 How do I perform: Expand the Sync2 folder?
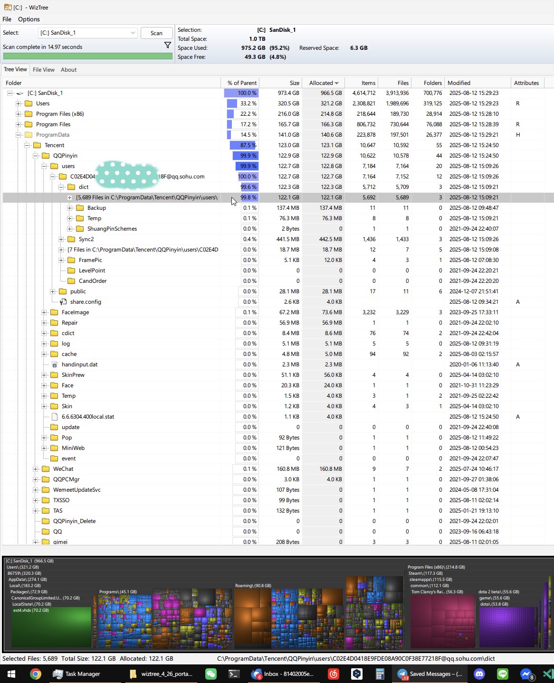pyautogui.click(x=61, y=239)
